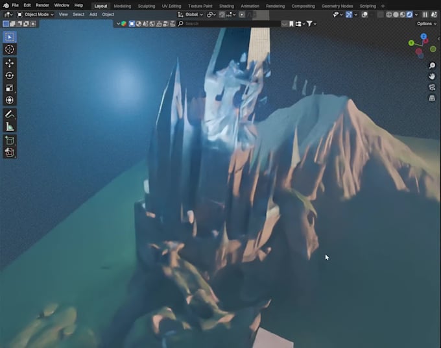441x348 pixels.
Task: Open the viewport Object menu
Action: coord(108,14)
